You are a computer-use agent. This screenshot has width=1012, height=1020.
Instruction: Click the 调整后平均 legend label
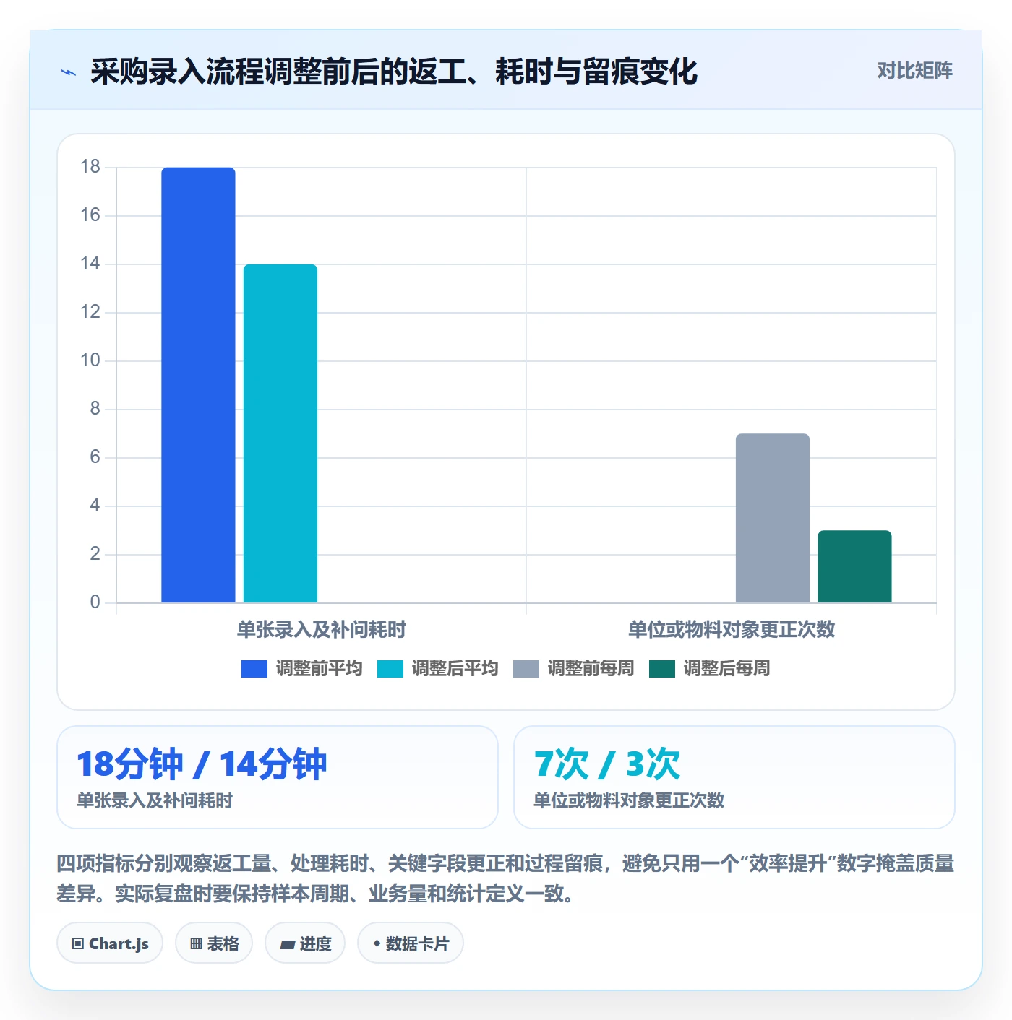[455, 669]
